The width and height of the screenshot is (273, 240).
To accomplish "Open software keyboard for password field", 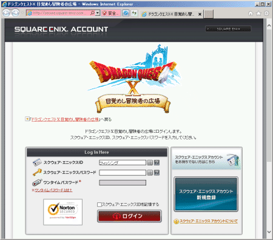I will click(x=150, y=173).
